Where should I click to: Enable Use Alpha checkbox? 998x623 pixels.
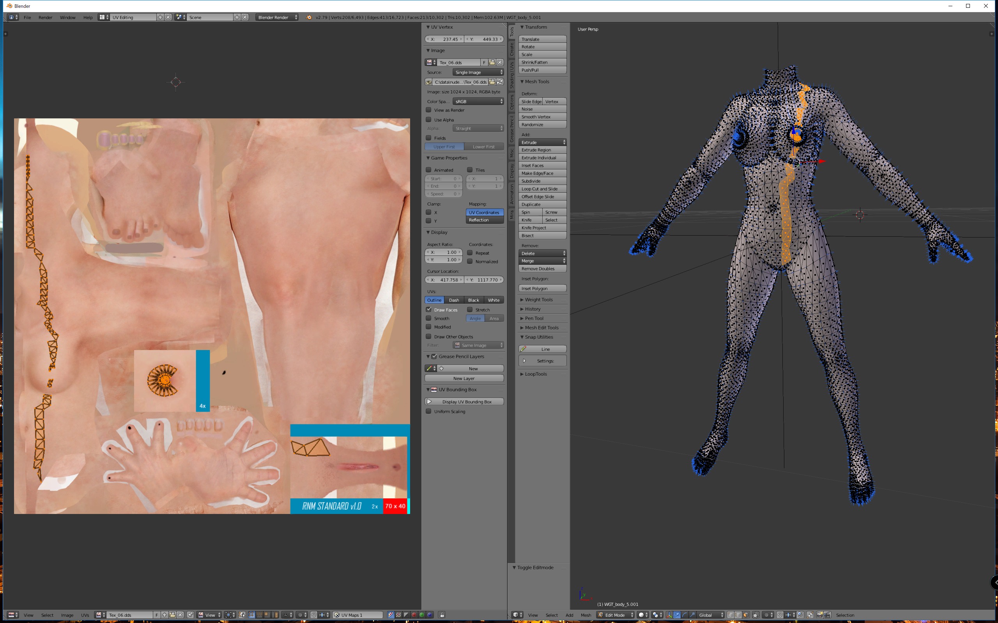point(429,120)
